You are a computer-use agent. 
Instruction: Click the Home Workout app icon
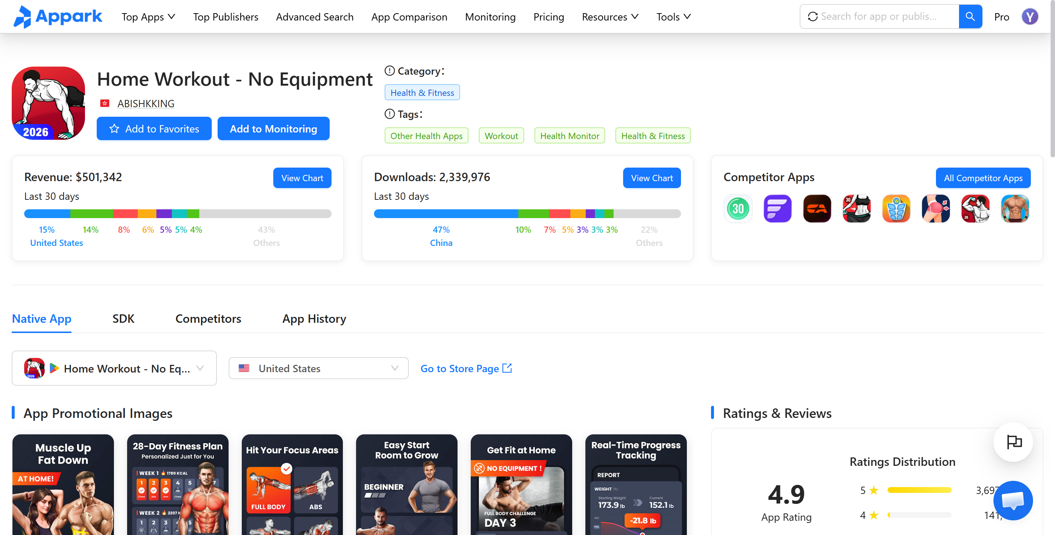click(48, 103)
